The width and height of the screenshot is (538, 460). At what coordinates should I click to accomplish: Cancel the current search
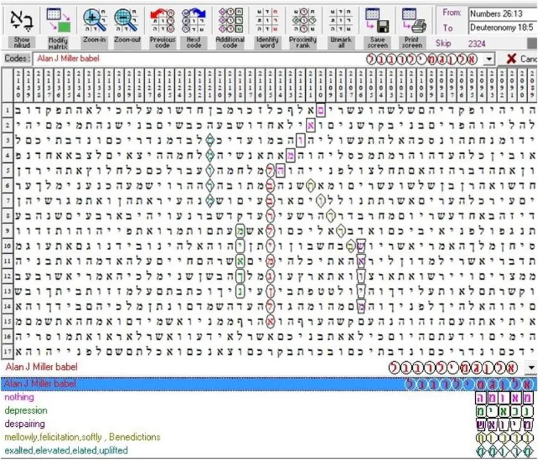click(521, 59)
